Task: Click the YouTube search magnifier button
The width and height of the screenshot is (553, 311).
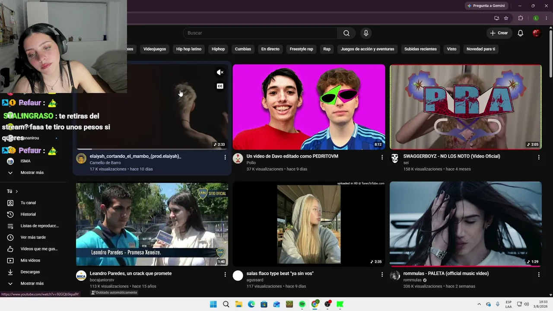Action: point(346,33)
